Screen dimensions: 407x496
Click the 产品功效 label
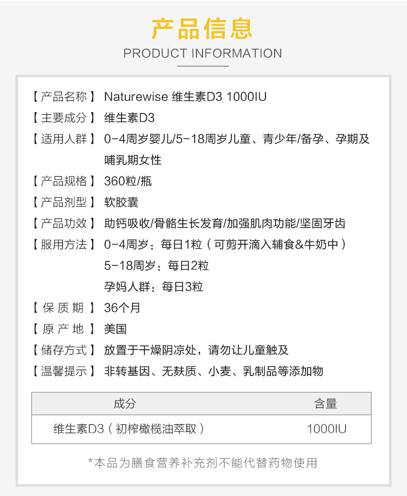[64, 223]
